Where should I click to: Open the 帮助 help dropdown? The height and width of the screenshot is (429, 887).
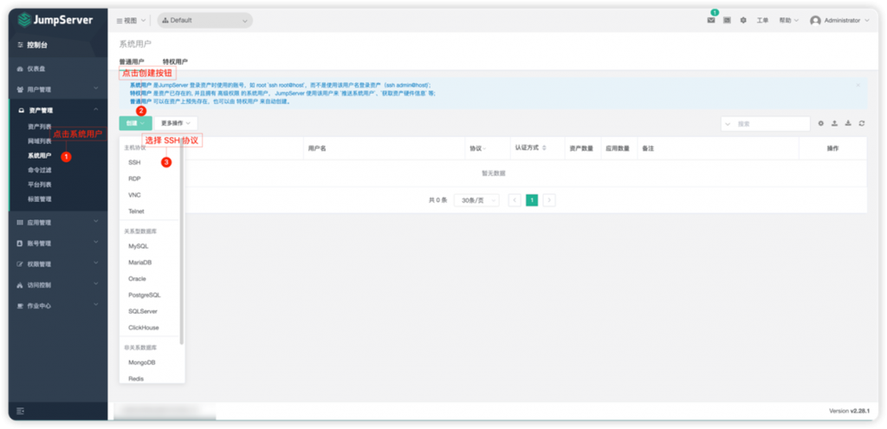pyautogui.click(x=788, y=21)
